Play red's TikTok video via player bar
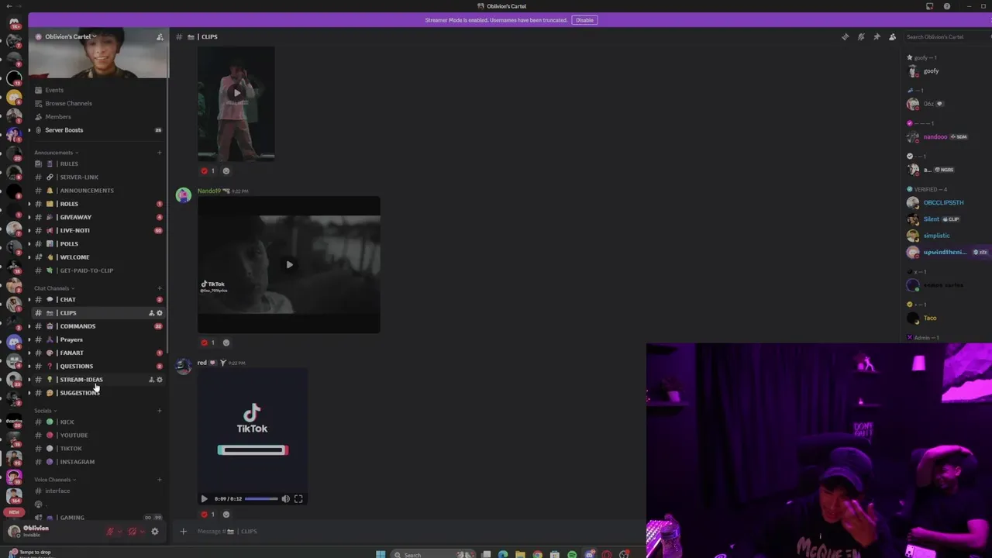 point(204,499)
